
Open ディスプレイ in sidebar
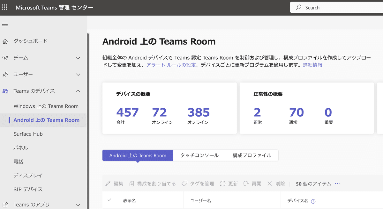pos(28,176)
